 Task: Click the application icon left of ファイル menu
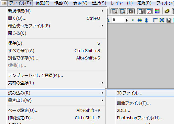click(x=4, y=3)
